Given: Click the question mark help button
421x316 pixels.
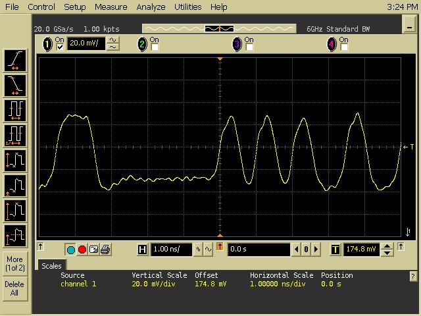Looking at the screenshot, I should [412, 277].
